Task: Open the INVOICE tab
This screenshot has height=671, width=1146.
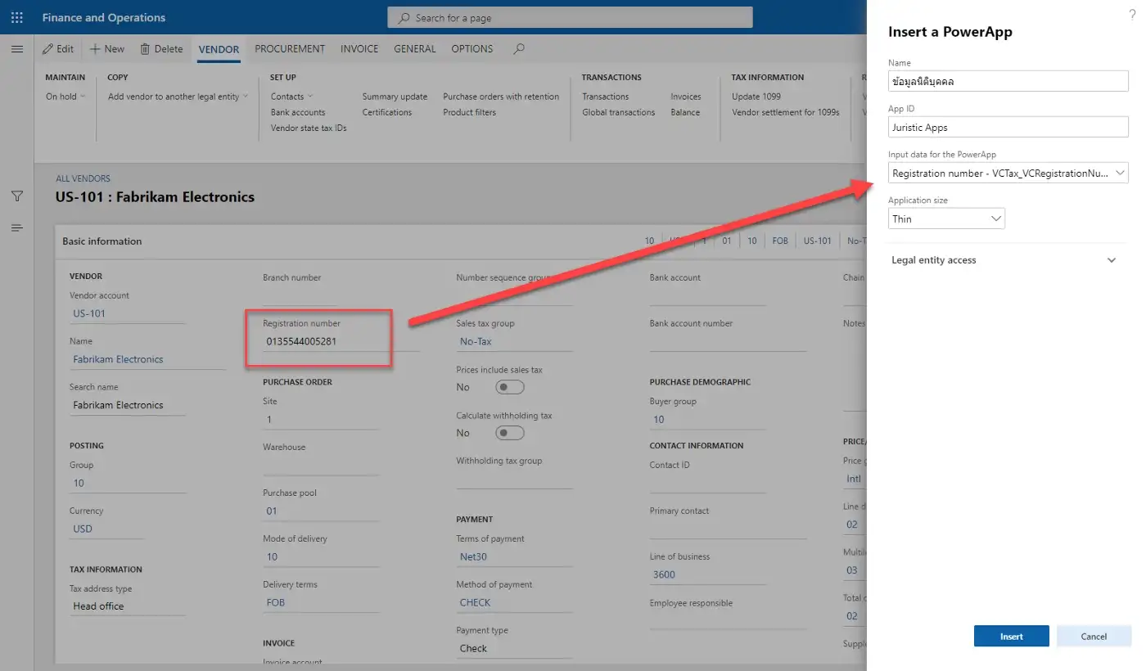Action: [x=359, y=49]
